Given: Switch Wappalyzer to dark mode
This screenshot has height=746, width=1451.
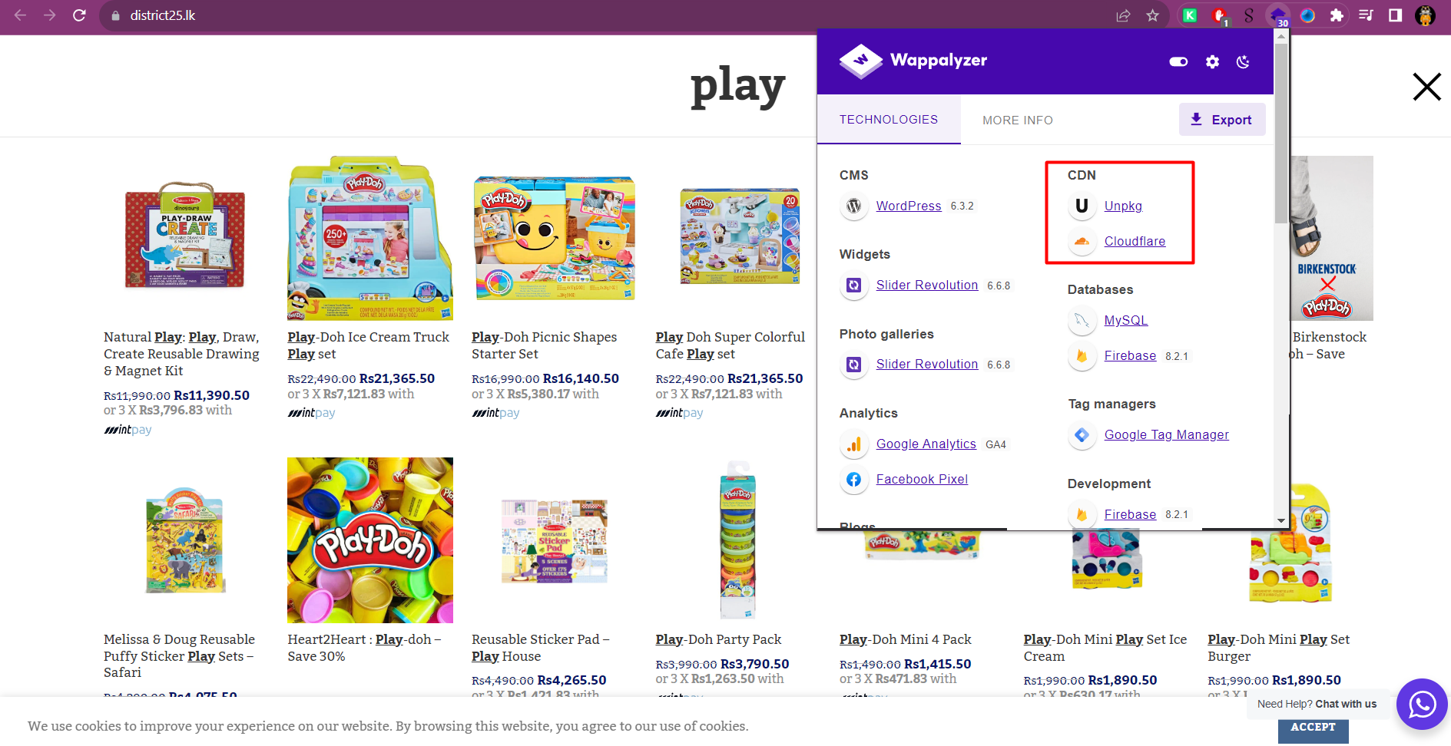Looking at the screenshot, I should click(x=1243, y=62).
